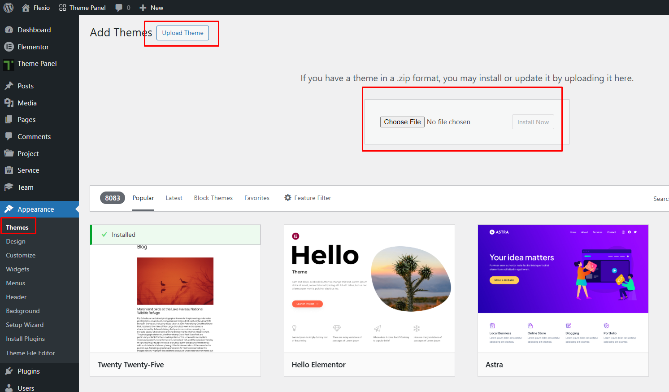Switch to the Latest themes tab
Screen dimensions: 669x392
[174, 198]
